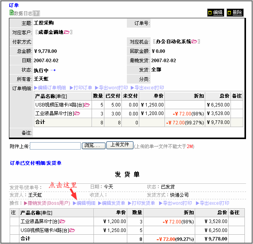Viewport: 253px width, 244px height.
Task: Click the attachment upload file path field
Action: tap(55, 146)
